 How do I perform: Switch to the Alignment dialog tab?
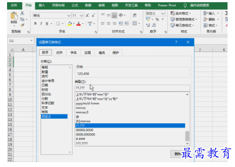tap(60, 53)
